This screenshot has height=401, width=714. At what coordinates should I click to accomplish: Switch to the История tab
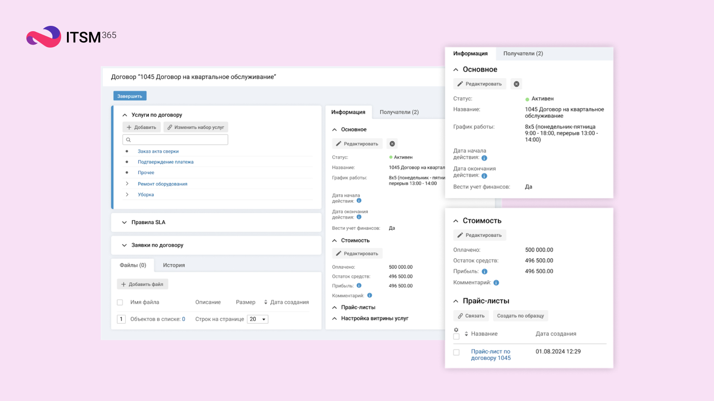[173, 265]
